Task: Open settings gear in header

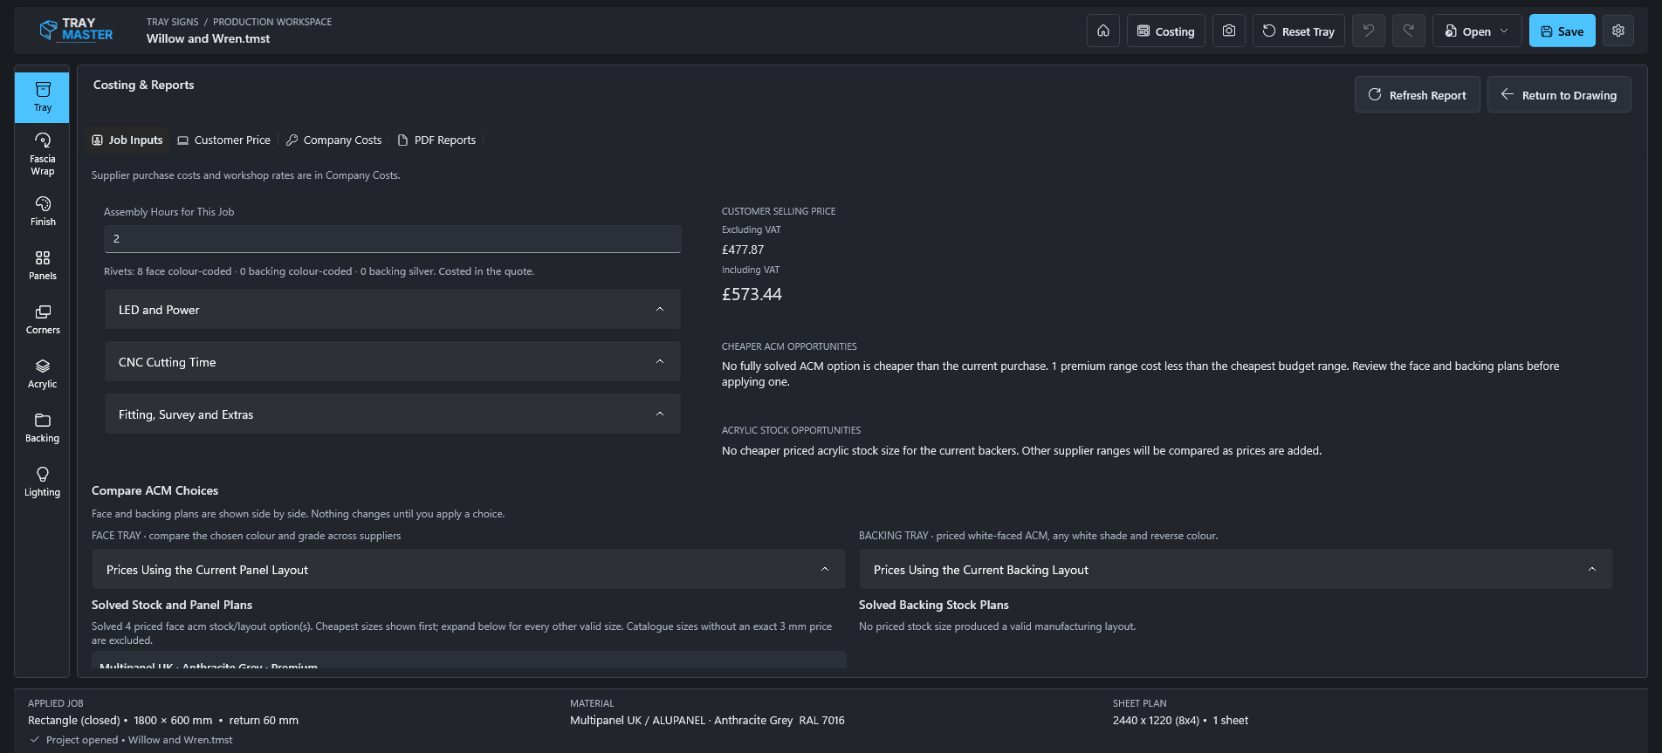Action: tap(1618, 31)
